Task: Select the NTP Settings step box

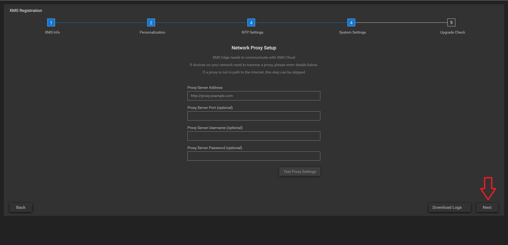Action: pos(251,22)
